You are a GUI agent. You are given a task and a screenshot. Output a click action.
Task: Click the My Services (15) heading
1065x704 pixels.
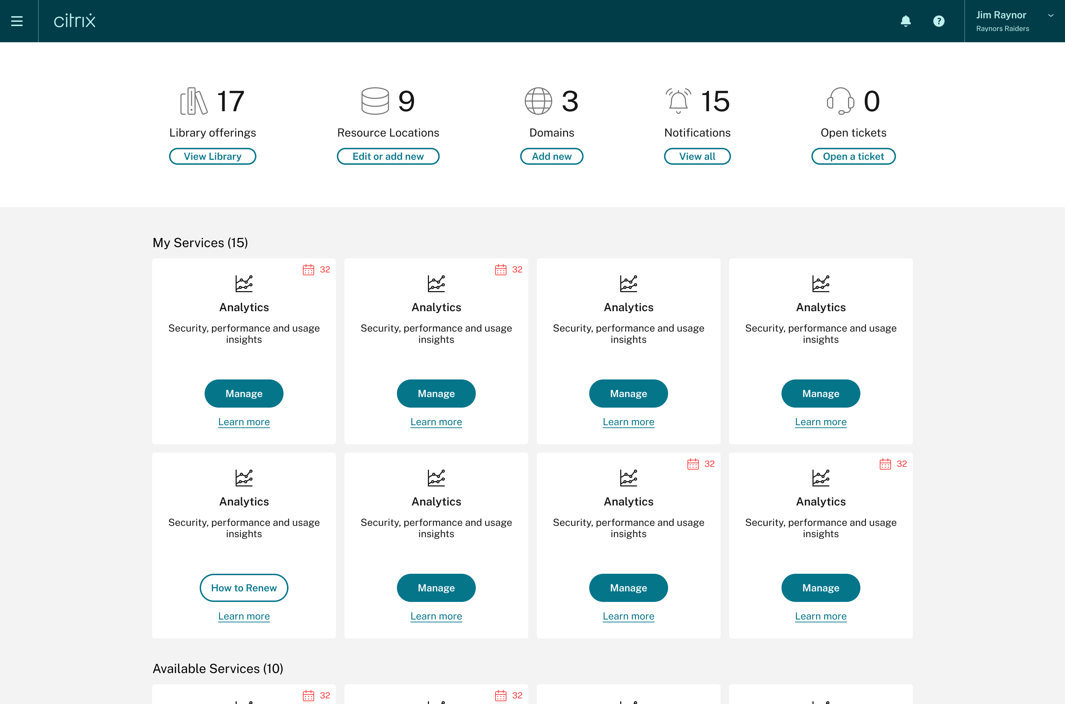tap(200, 243)
